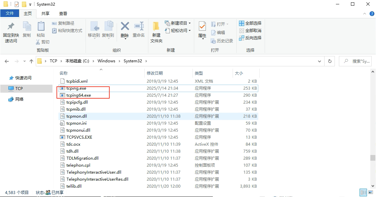Click the 属性 properties icon

(x=202, y=26)
